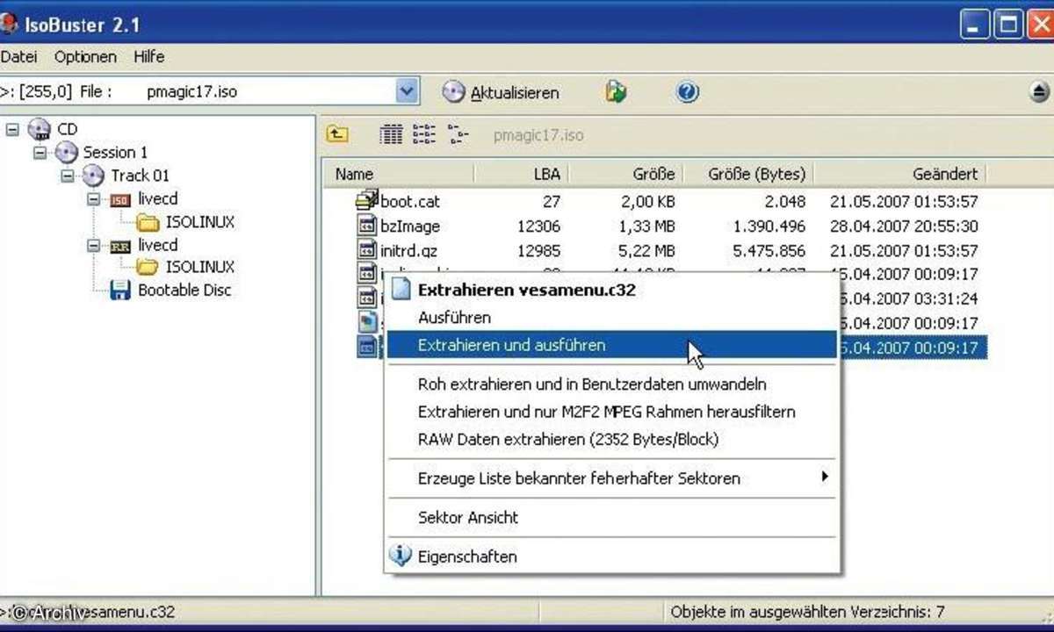Collapse the CD tree node
1054x632 pixels.
click(12, 129)
